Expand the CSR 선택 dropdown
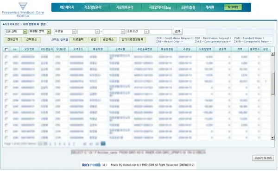278x172 pixels. point(25,32)
